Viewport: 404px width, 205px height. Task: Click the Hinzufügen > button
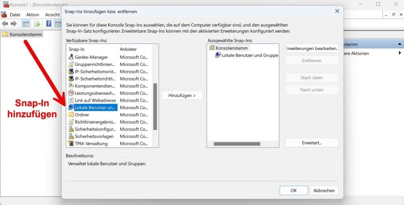click(182, 95)
